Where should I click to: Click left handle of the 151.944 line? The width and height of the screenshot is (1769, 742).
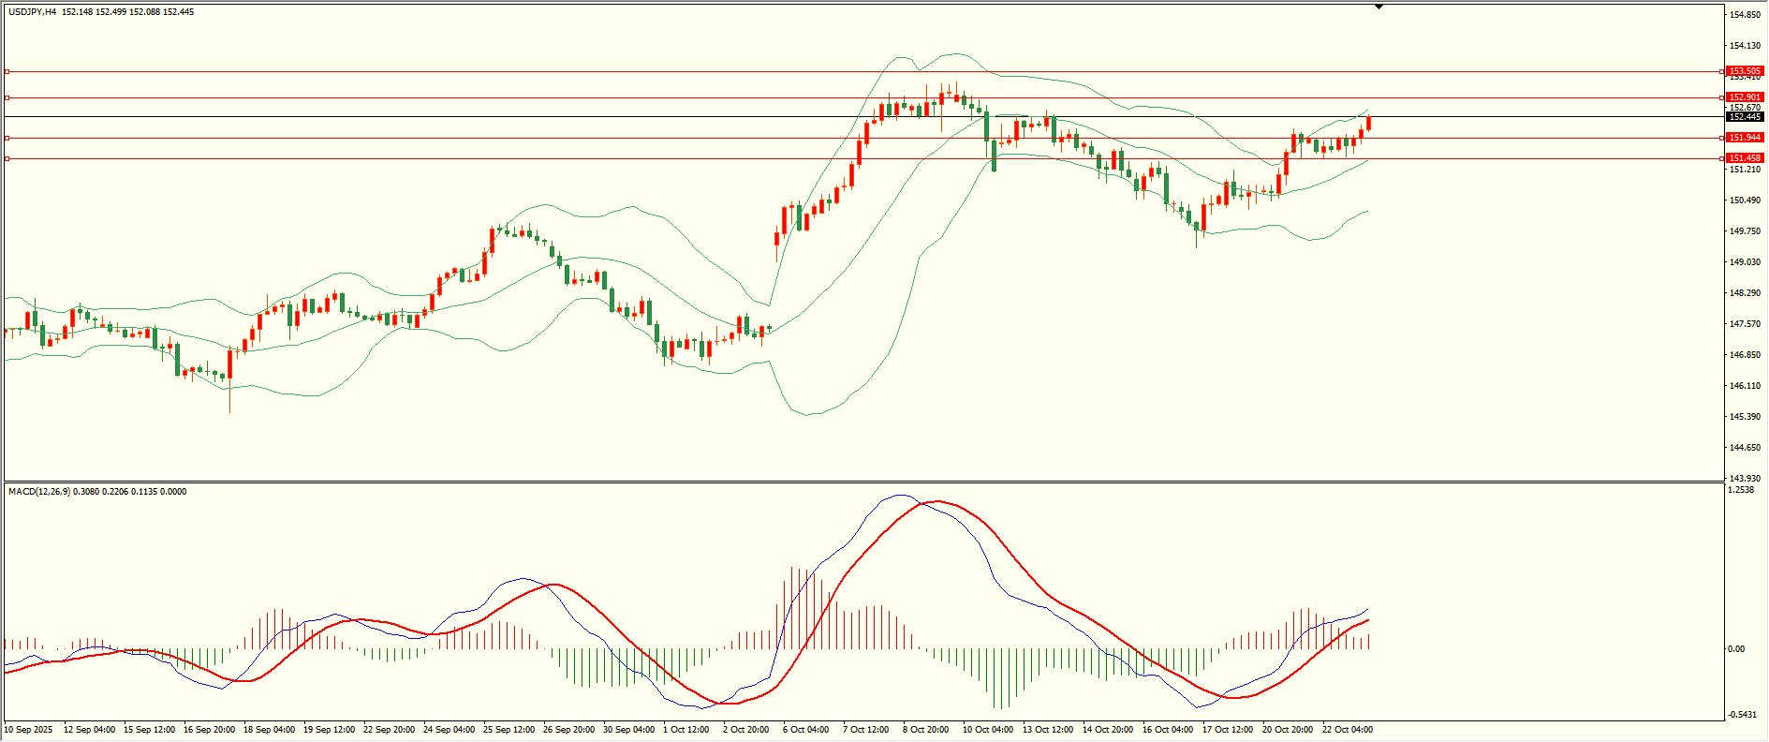point(7,138)
